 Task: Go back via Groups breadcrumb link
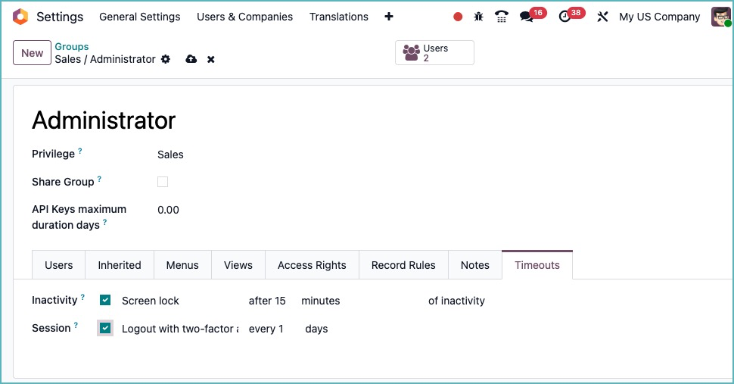[72, 47]
